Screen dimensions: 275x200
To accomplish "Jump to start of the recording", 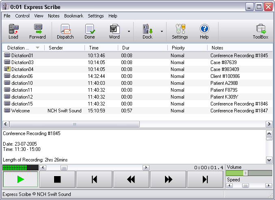I will point(94,179).
